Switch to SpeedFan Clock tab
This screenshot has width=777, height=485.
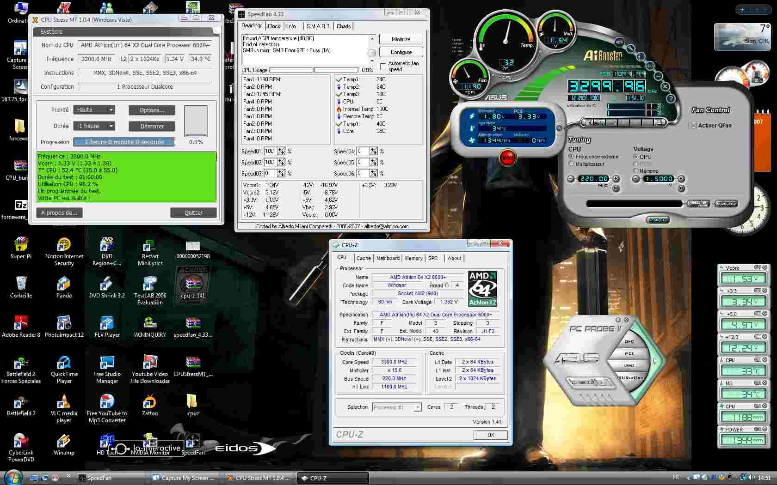click(x=274, y=26)
